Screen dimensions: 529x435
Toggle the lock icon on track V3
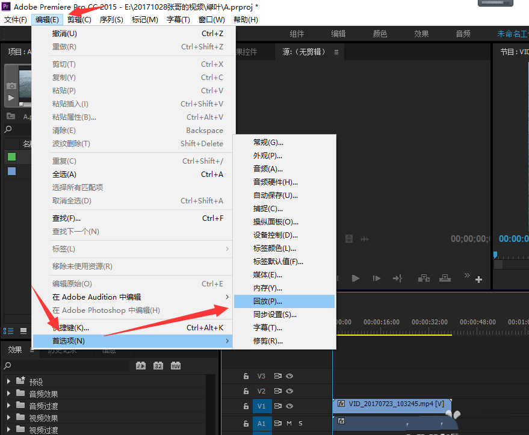[246, 376]
